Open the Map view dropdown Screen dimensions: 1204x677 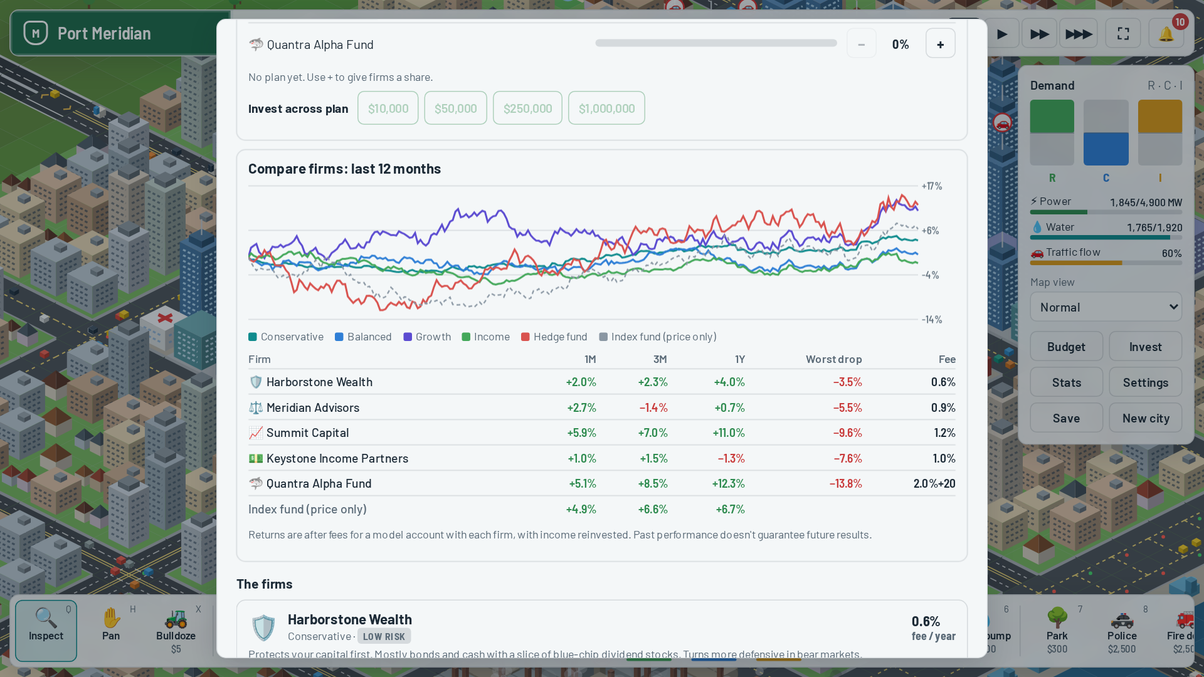[1106, 308]
